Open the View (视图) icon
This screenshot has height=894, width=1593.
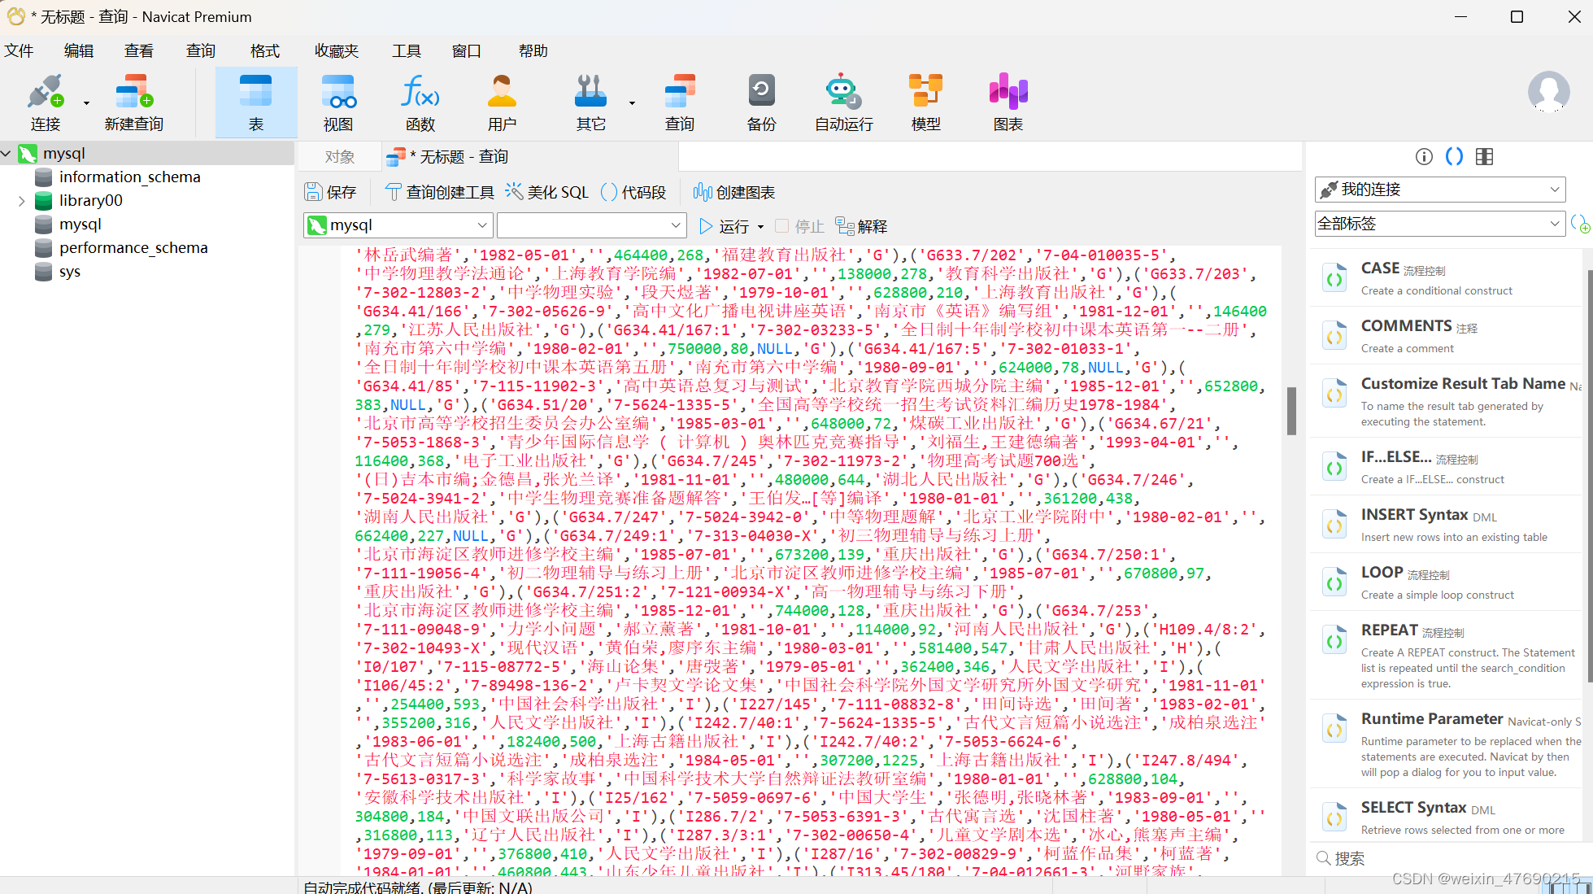click(337, 92)
